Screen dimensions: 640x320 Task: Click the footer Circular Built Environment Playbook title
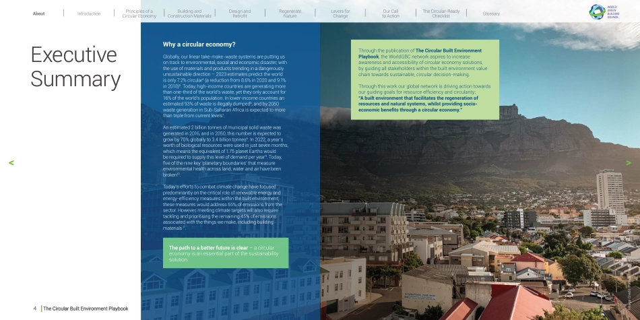pyautogui.click(x=86, y=309)
